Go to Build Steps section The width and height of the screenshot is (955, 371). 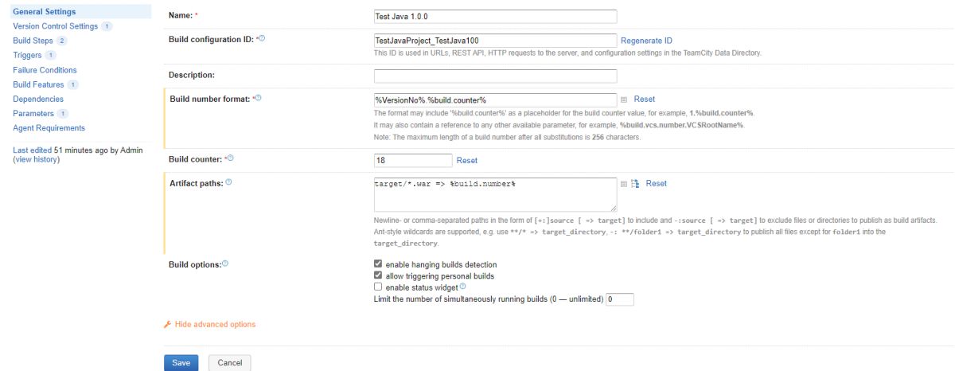click(33, 41)
